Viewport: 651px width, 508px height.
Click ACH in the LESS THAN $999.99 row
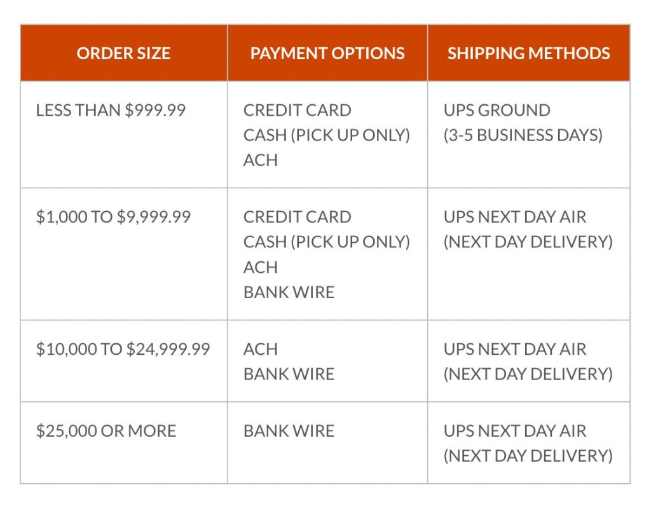pos(261,160)
